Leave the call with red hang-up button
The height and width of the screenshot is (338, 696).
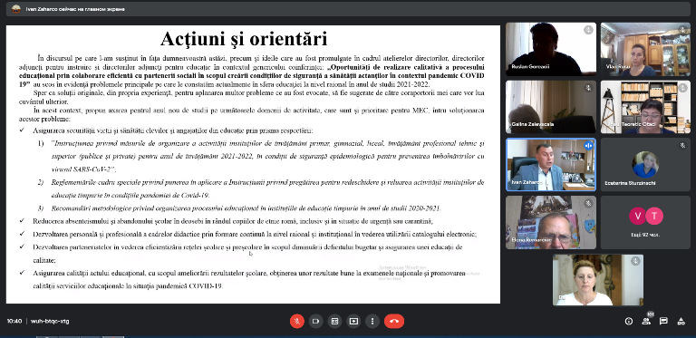click(x=394, y=321)
